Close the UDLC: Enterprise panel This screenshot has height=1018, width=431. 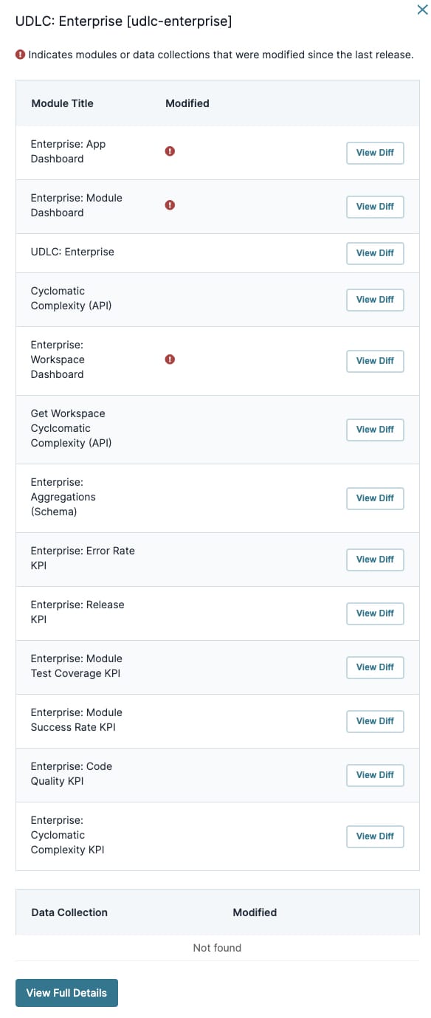point(421,10)
